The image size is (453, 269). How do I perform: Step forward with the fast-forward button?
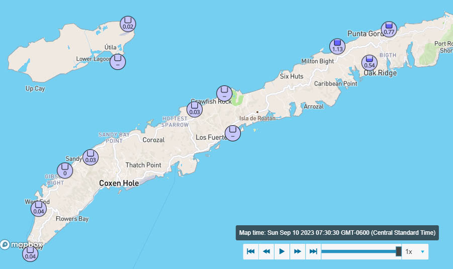tap(298, 251)
